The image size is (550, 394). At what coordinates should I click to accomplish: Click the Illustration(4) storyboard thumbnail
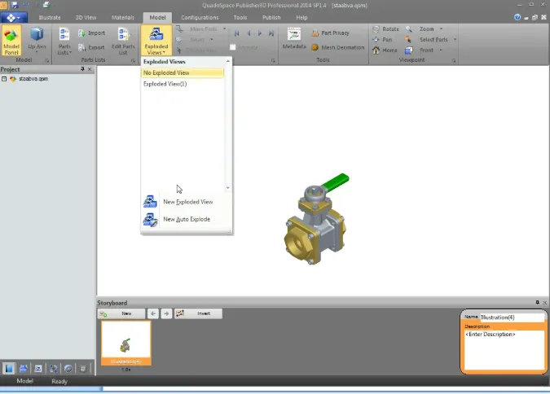pyautogui.click(x=126, y=344)
